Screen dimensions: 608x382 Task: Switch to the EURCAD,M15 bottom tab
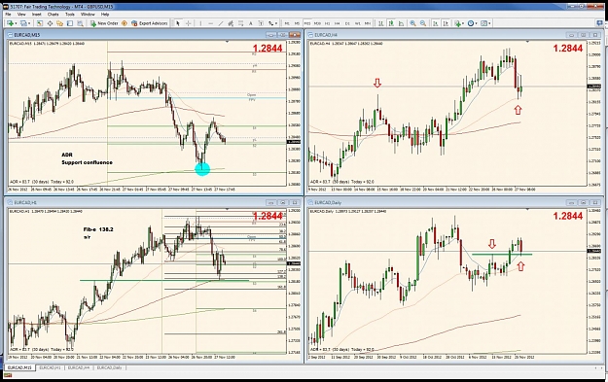point(19,367)
